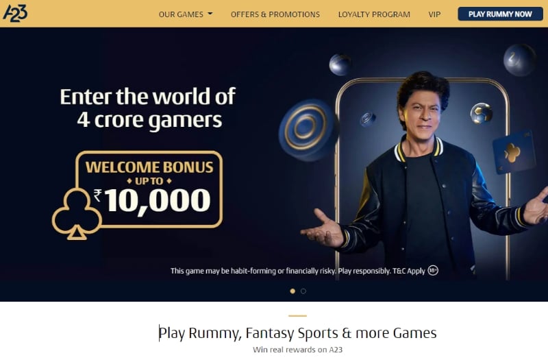
Task: Click the golden club symbol icon
Action: [77, 215]
